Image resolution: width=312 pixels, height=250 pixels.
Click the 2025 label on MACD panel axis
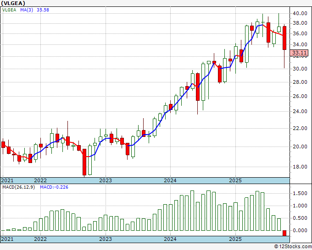pyautogui.click(x=235, y=239)
